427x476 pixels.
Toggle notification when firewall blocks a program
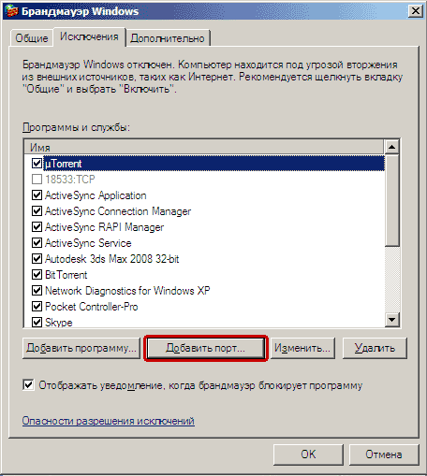click(28, 385)
